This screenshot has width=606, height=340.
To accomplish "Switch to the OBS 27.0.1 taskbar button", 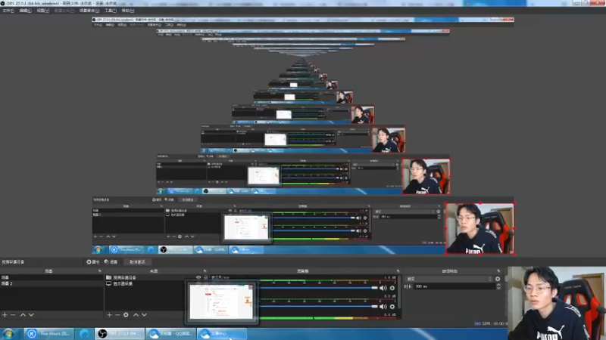I will pos(120,333).
